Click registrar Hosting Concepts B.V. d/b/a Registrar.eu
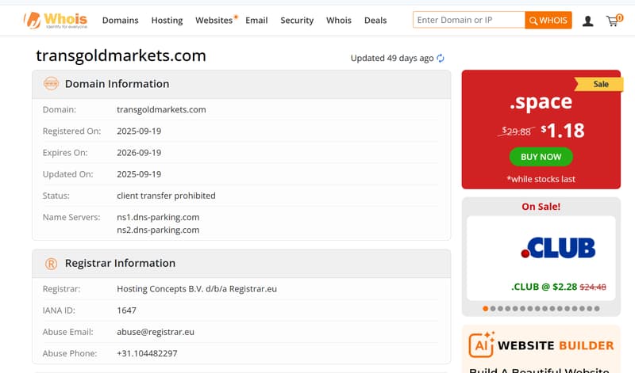635x373 pixels. click(197, 289)
